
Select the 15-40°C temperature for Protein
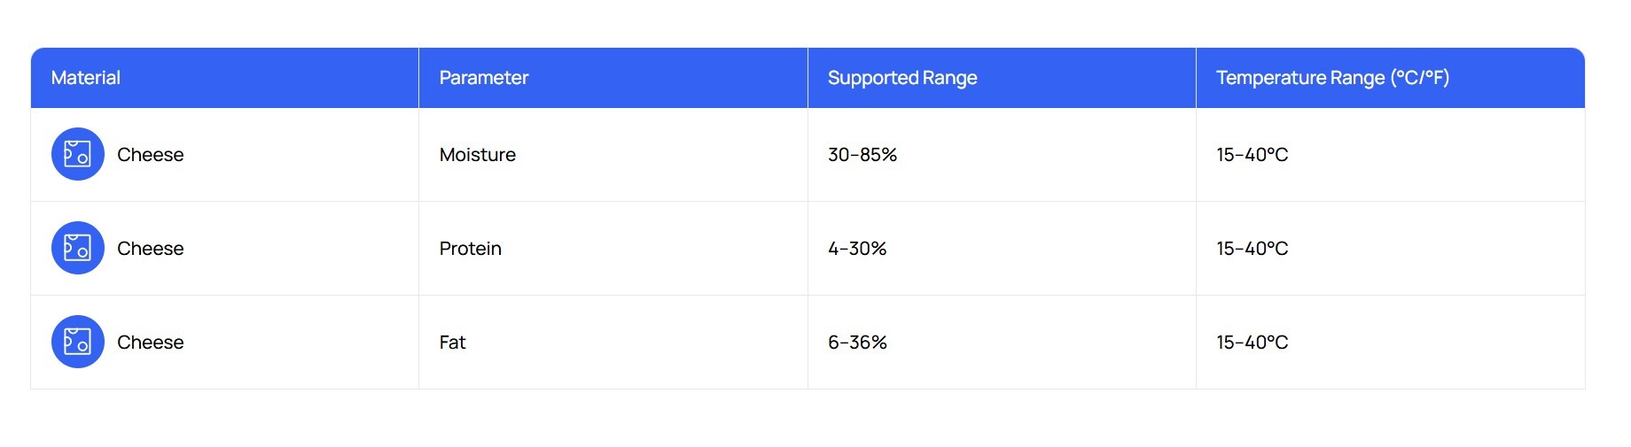1252,249
